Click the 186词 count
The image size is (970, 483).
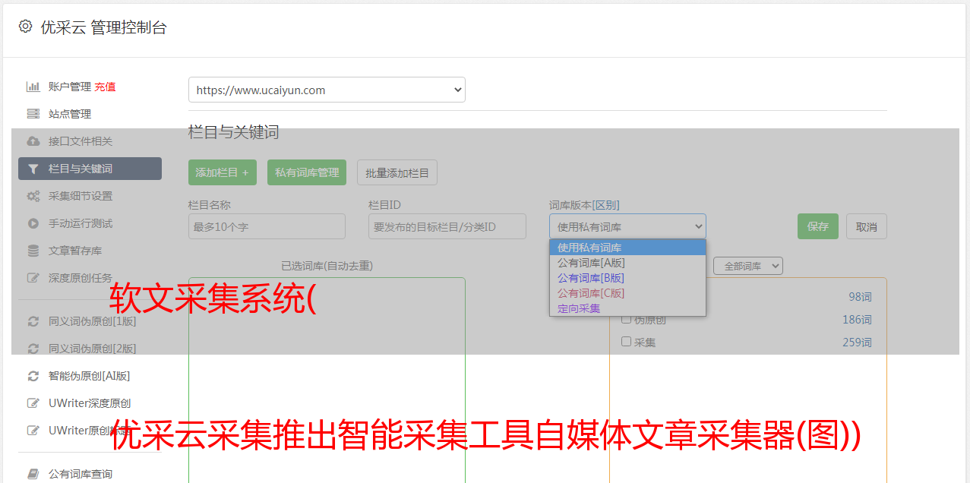point(857,320)
